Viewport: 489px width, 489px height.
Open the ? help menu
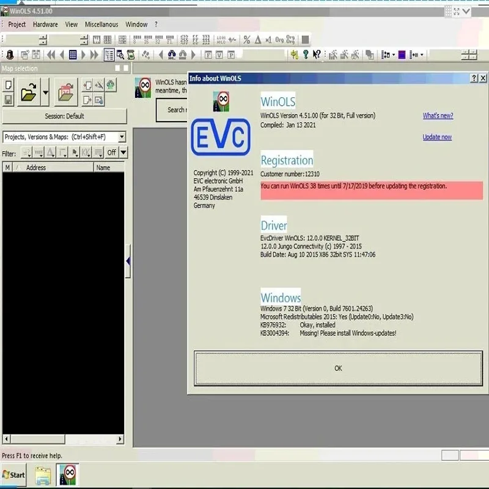pos(156,24)
